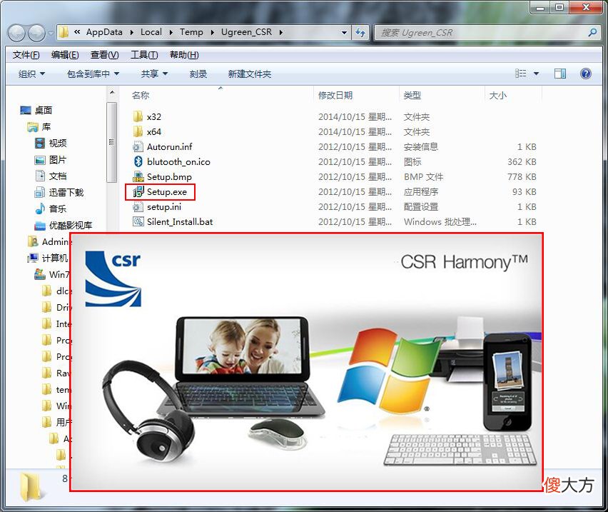Open the address bar history dropdown
Image resolution: width=608 pixels, height=512 pixels.
pyautogui.click(x=344, y=33)
